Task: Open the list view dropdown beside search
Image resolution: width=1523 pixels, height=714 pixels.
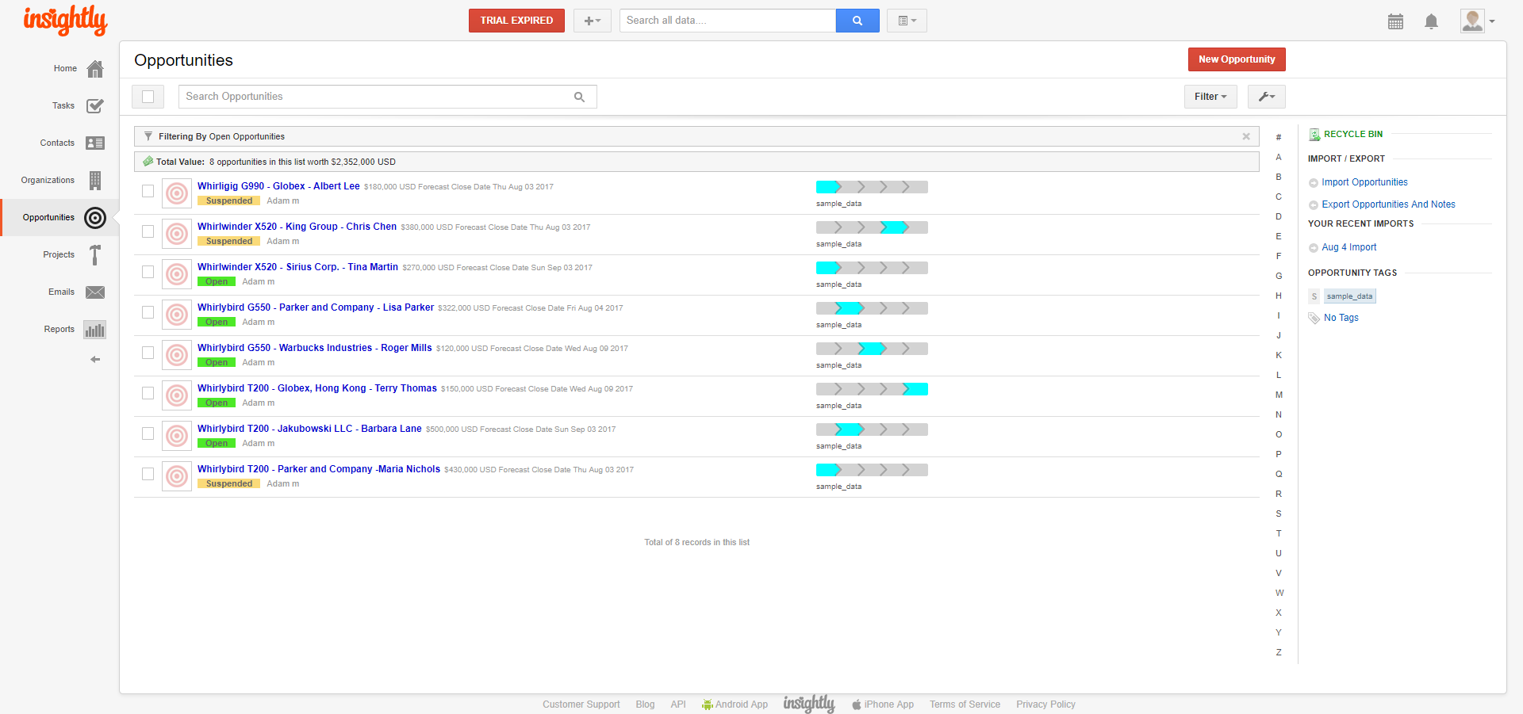Action: (907, 21)
